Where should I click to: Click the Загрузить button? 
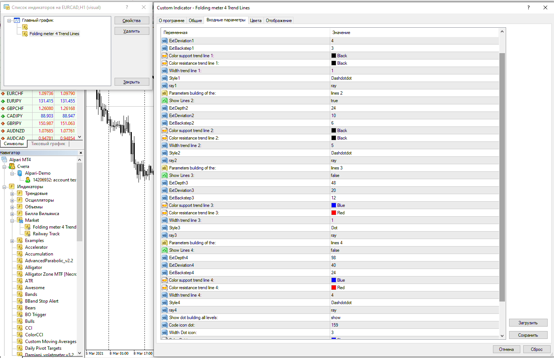(528, 323)
